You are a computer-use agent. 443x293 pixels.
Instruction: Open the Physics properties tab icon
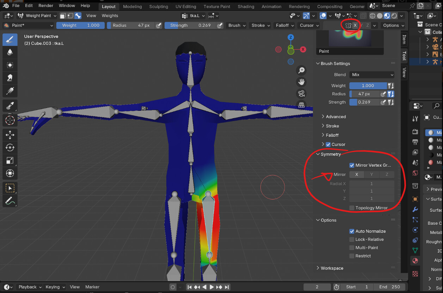pyautogui.click(x=415, y=230)
